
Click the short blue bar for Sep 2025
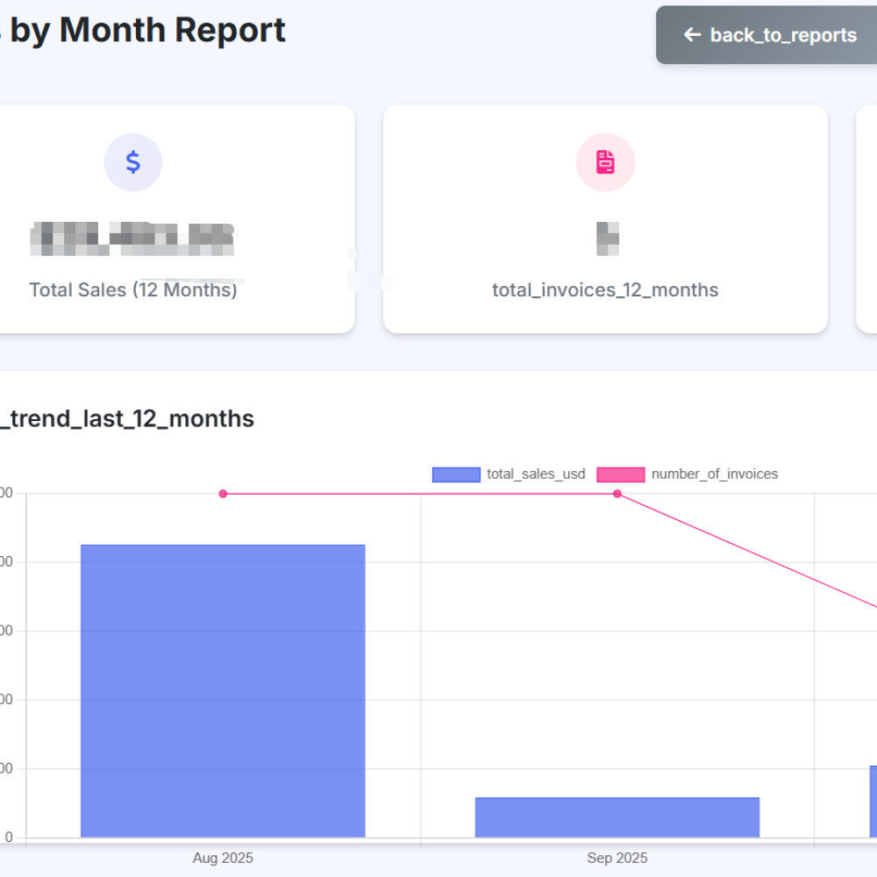[x=617, y=816]
